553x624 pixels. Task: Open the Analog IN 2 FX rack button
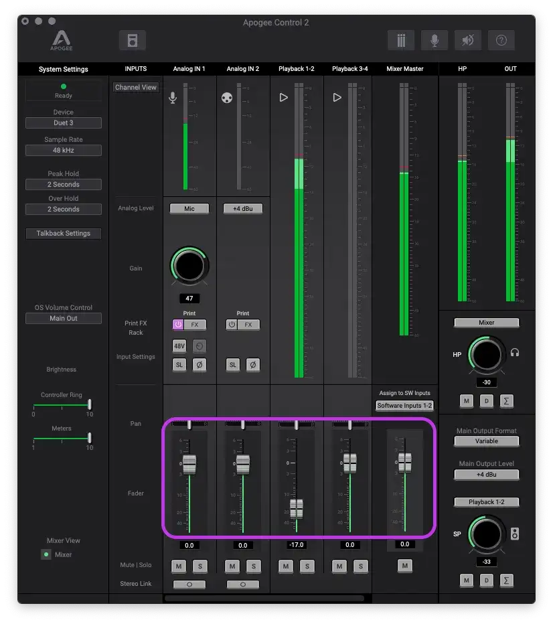248,324
